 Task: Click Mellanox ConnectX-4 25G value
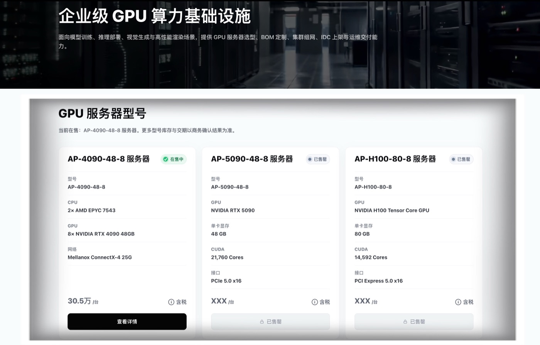tap(100, 257)
